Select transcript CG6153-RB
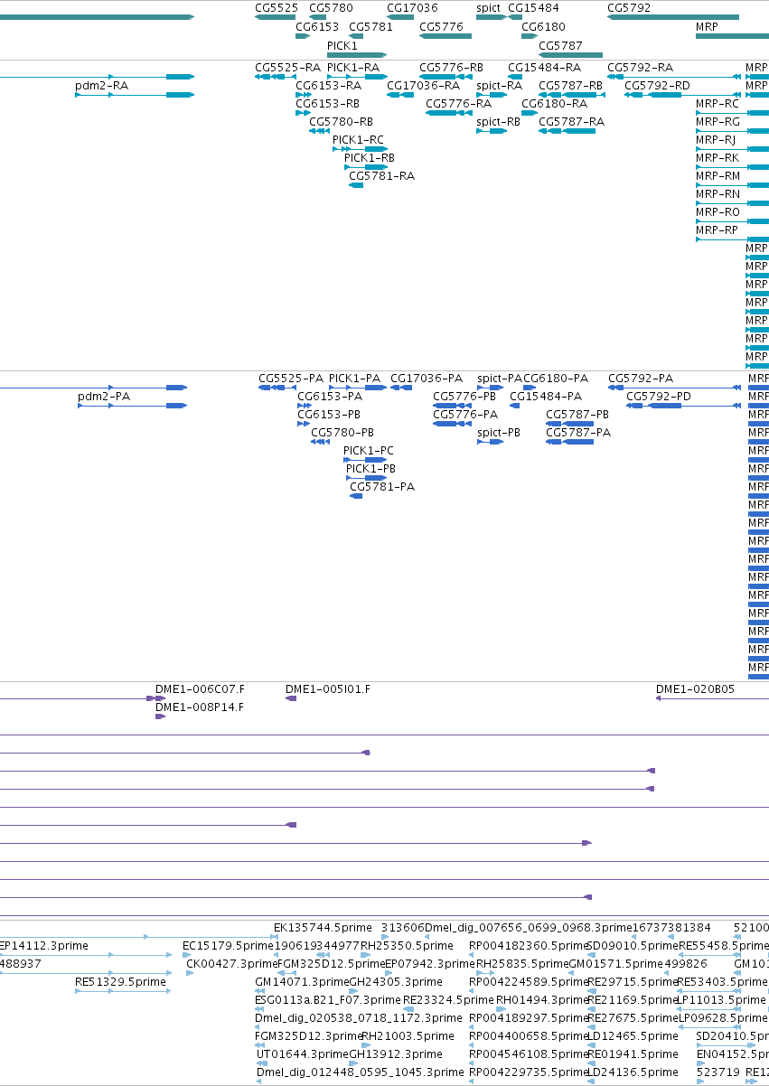Image resolution: width=769 pixels, height=1086 pixels. point(327,104)
